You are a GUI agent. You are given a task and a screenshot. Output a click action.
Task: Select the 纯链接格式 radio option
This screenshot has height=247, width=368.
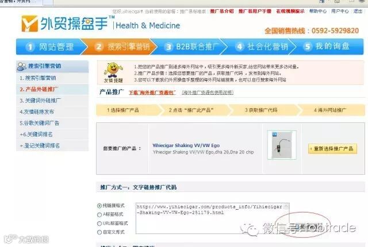(99, 206)
